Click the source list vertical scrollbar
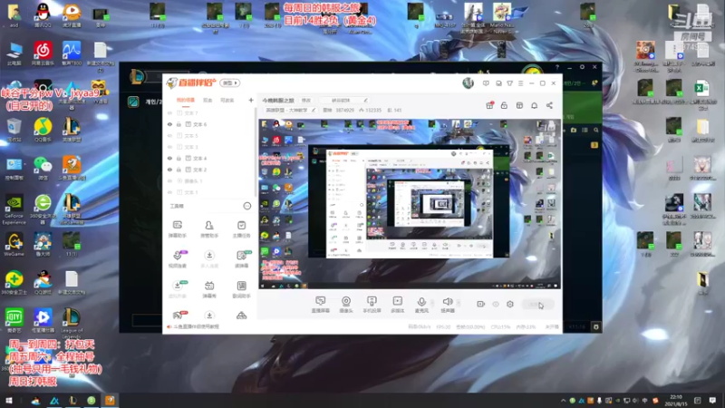The width and height of the screenshot is (725, 408). 255,152
